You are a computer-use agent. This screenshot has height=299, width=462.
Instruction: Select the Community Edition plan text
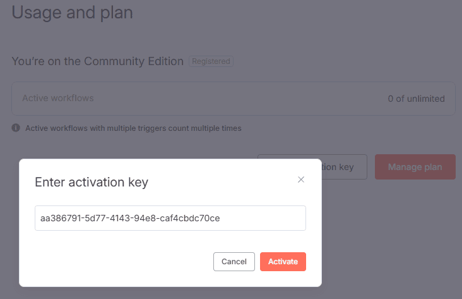98,61
